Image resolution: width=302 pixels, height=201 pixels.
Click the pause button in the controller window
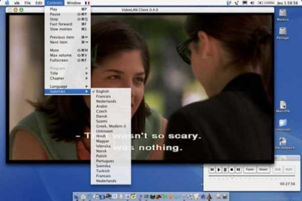coord(225,170)
